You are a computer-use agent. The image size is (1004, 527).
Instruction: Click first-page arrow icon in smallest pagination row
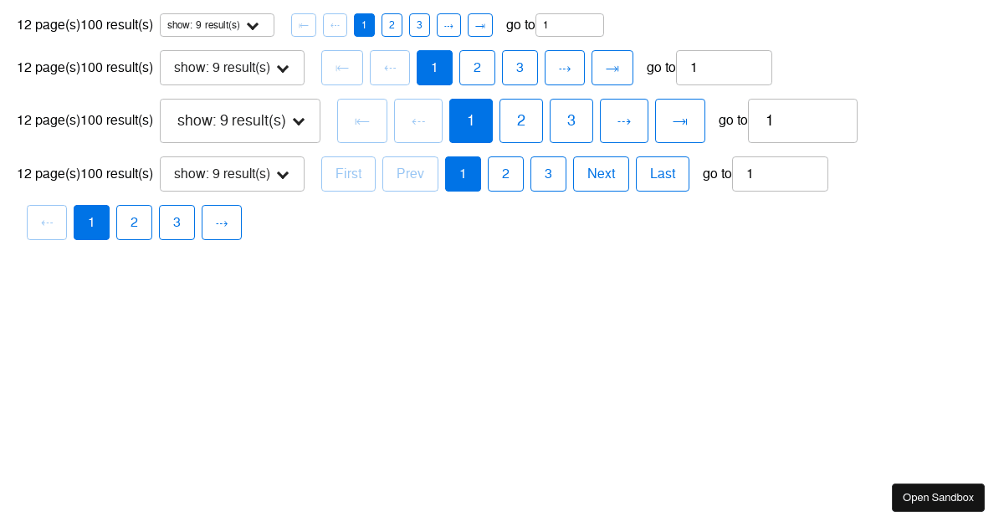pyautogui.click(x=304, y=25)
